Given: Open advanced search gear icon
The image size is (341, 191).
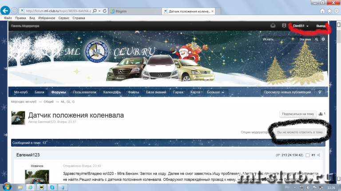Looking at the screenshot, I should click(x=323, y=39).
